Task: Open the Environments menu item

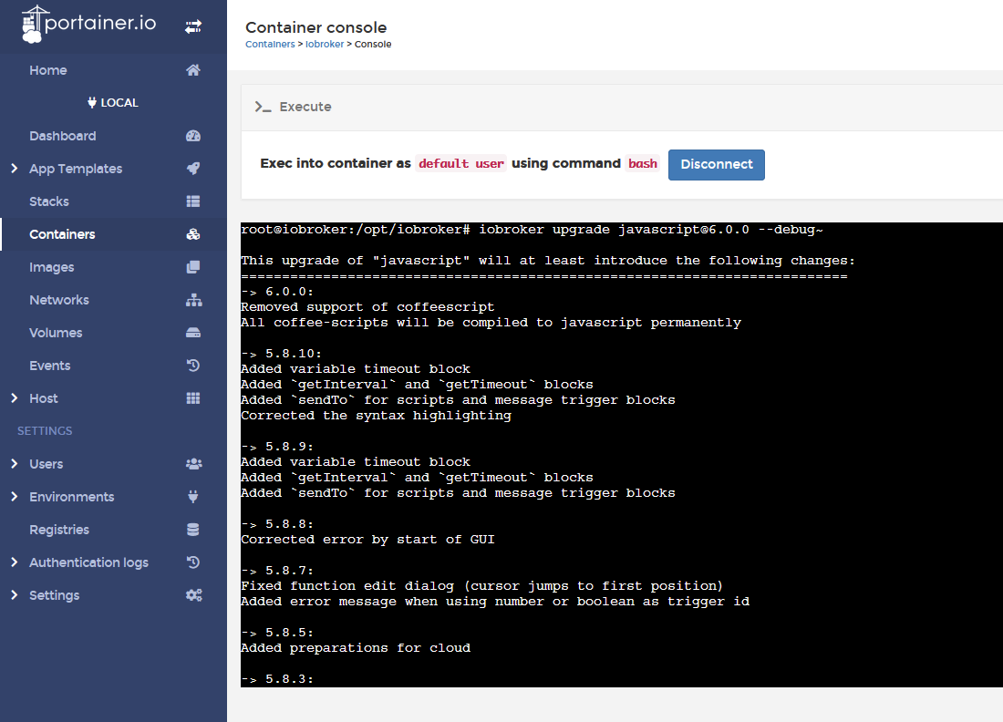Action: (x=72, y=496)
